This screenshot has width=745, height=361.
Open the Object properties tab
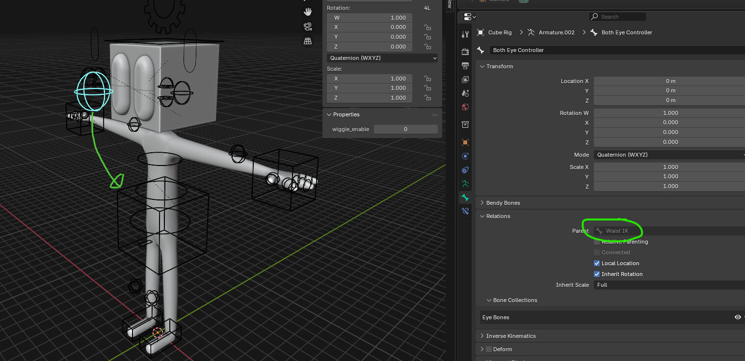click(x=465, y=142)
